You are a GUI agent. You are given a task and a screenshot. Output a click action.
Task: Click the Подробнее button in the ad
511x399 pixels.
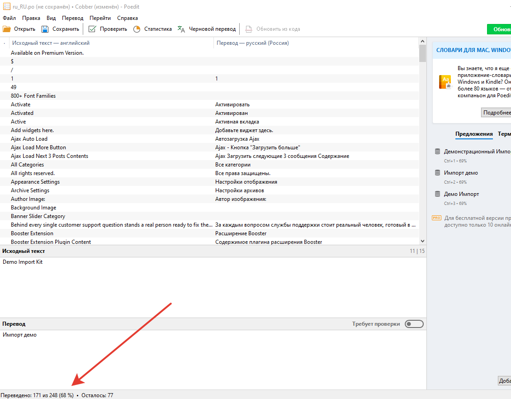(x=497, y=113)
